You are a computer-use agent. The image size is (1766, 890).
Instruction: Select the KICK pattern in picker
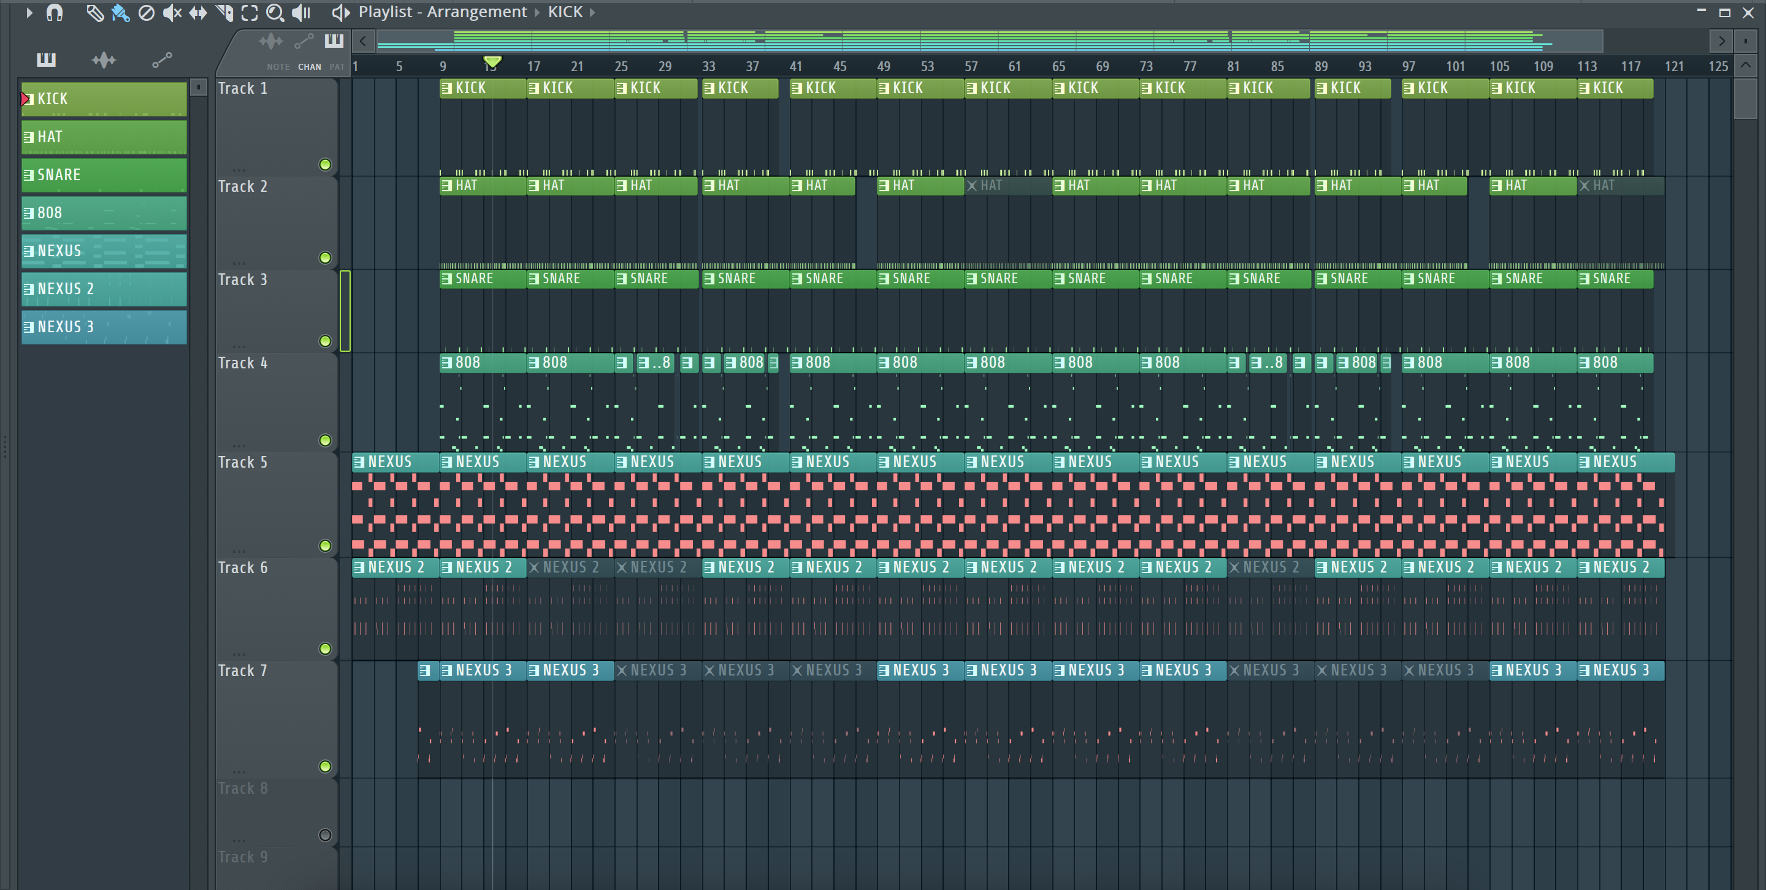104,99
